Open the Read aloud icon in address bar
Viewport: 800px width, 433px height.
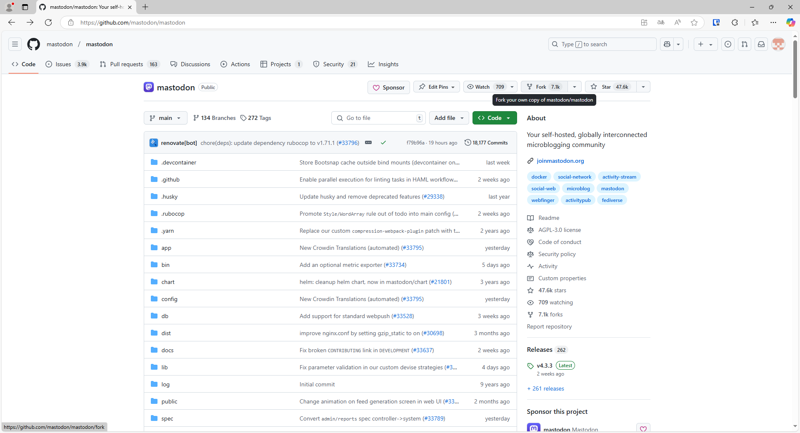coord(677,22)
